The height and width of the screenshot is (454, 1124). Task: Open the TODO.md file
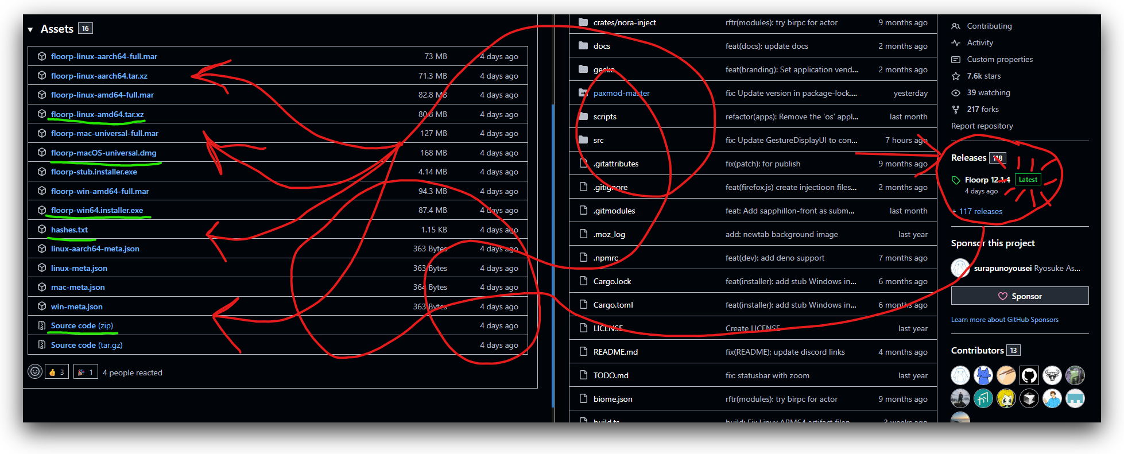tap(611, 375)
